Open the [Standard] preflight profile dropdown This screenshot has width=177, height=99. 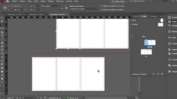(64, 98)
